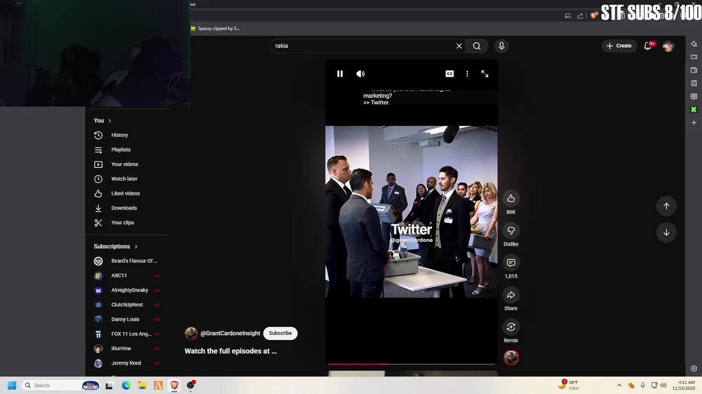The image size is (702, 394).
Task: Open Brave Leo AI sparkle sidebar icon
Action: click(x=694, y=44)
